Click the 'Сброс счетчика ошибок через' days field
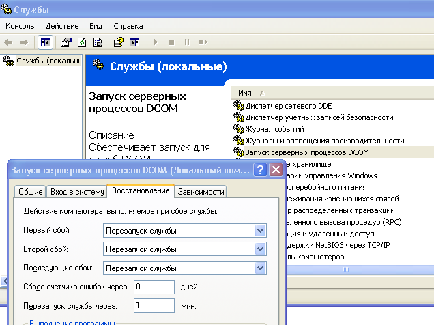Viewport: 434px width, 325px height. (x=154, y=287)
